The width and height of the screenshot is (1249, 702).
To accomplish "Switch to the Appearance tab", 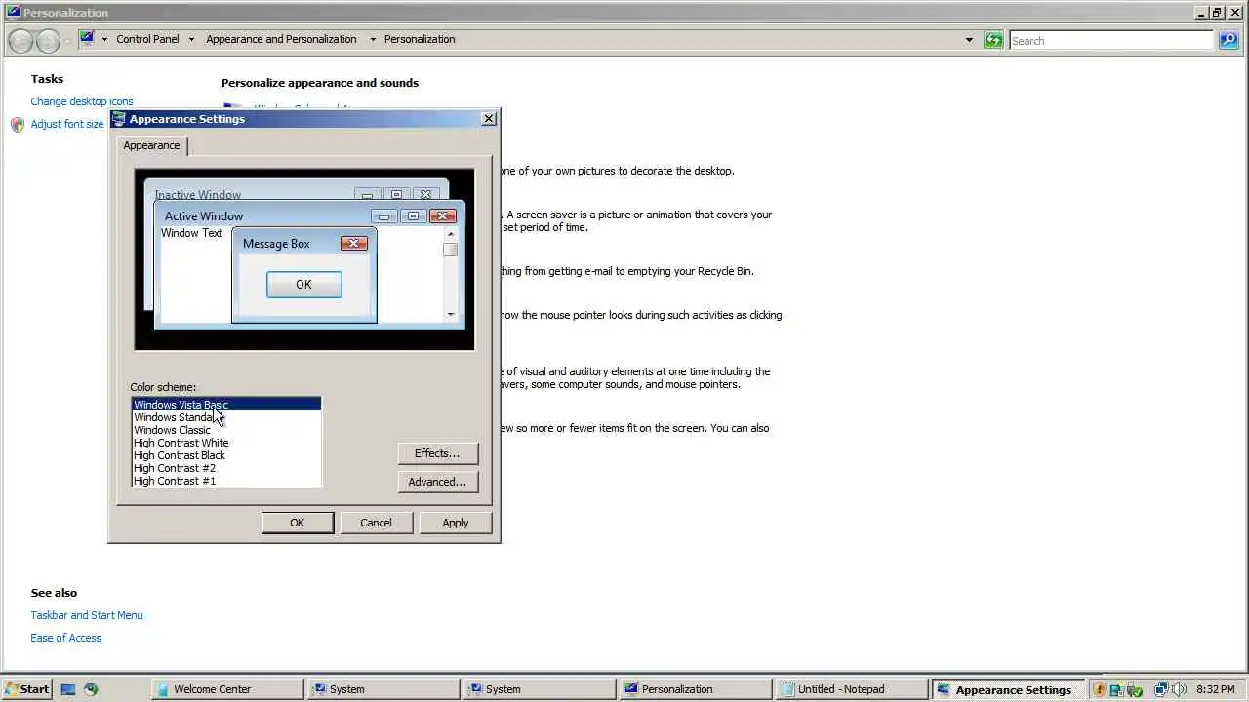I will click(151, 145).
